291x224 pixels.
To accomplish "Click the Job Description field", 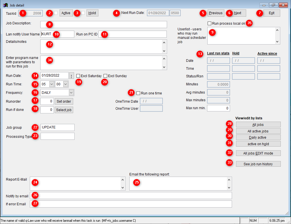I will [104, 24].
